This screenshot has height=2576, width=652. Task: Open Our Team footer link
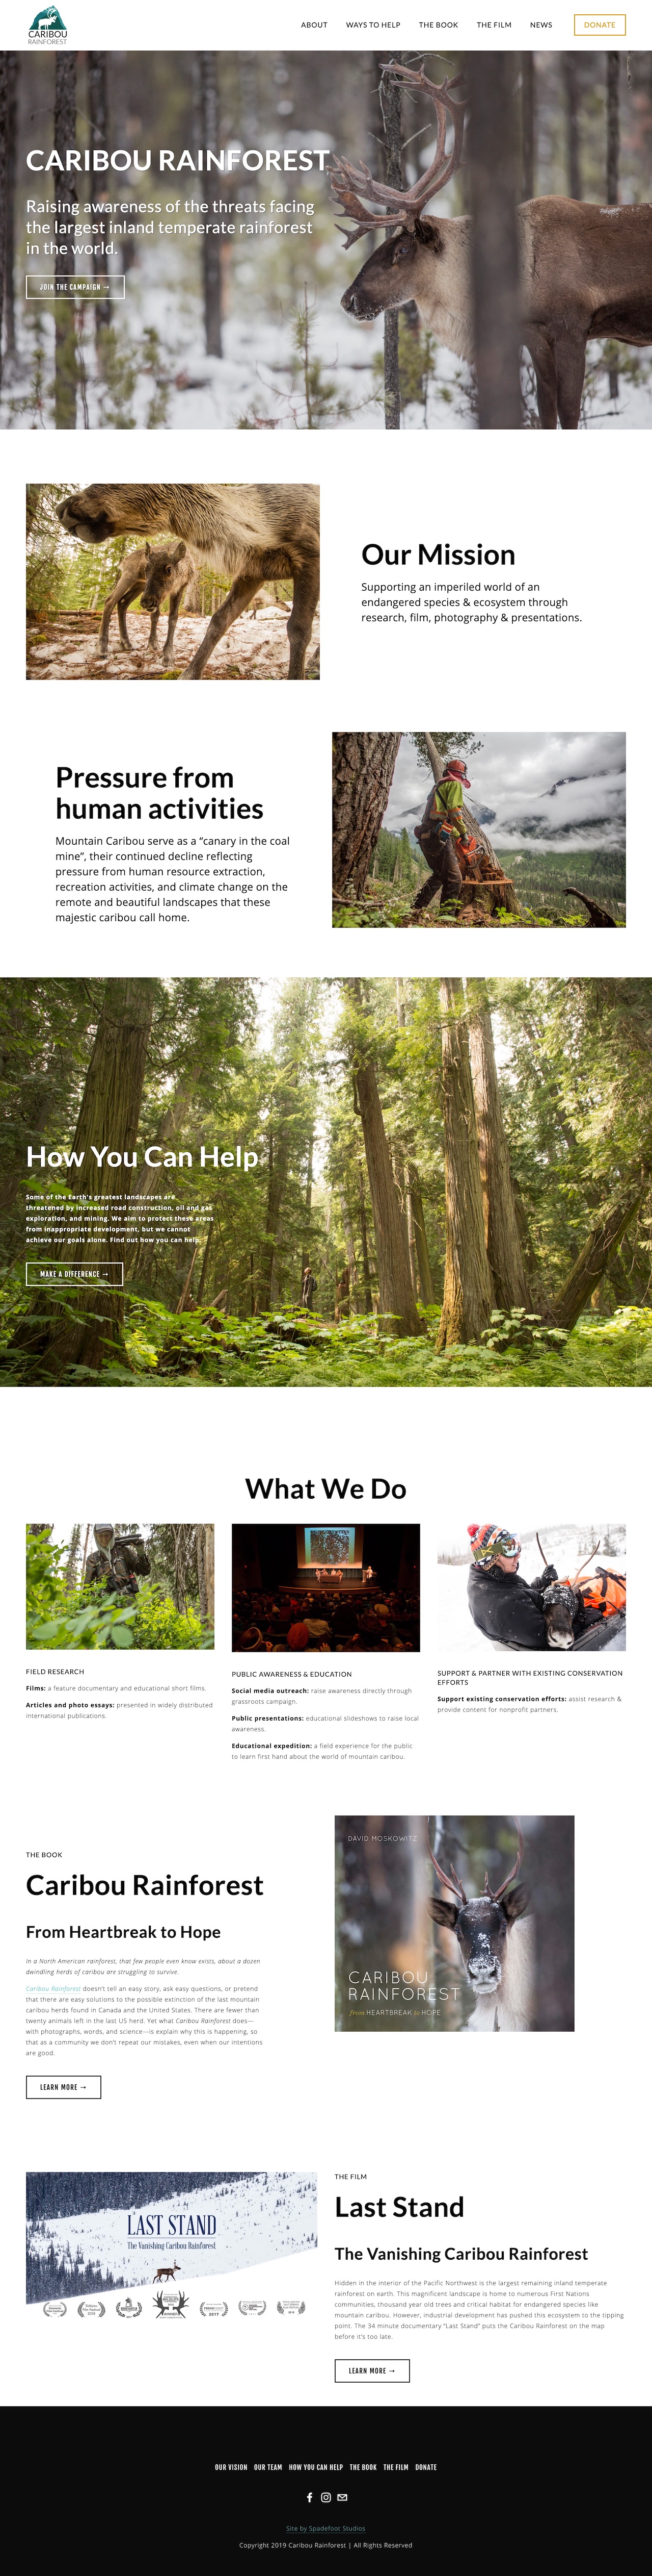(267, 2467)
